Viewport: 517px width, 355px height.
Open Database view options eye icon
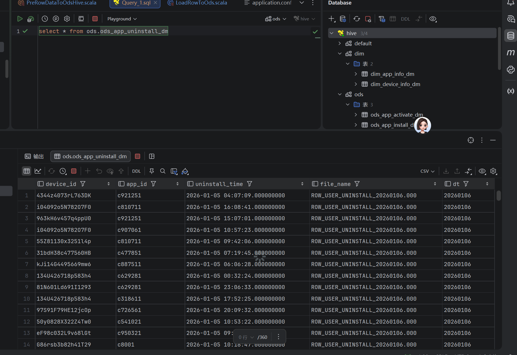point(433,19)
